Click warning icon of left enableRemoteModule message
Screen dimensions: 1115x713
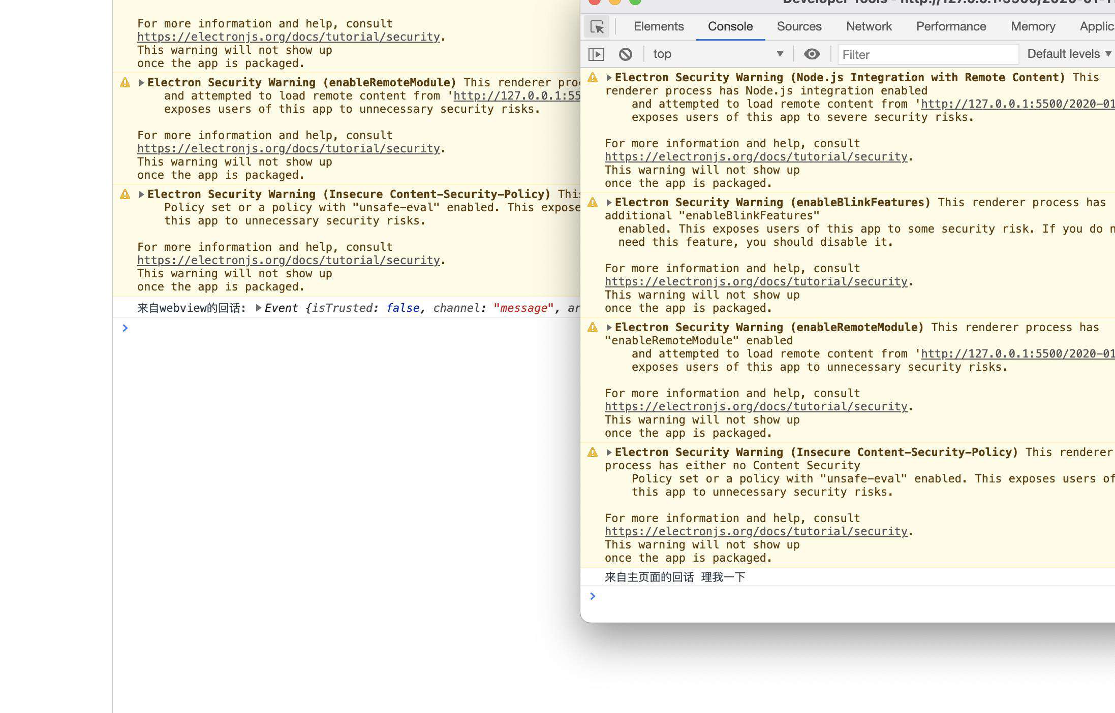point(125,83)
